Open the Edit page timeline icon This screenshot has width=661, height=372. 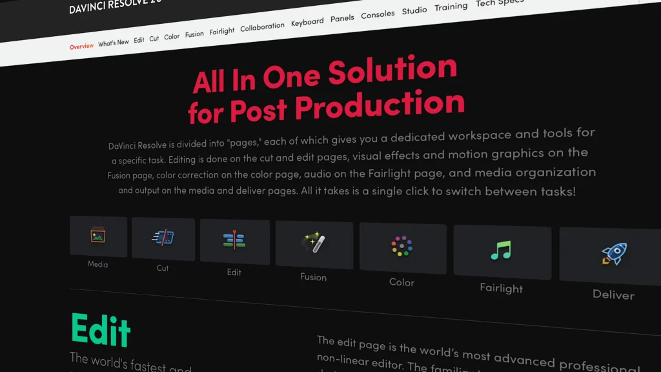(234, 242)
